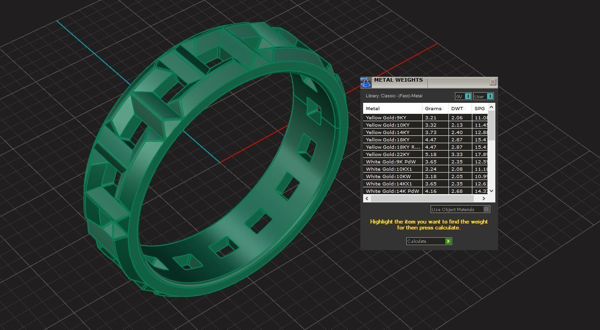Close the Metal Weights panel
The image size is (600, 330).
coord(493,82)
